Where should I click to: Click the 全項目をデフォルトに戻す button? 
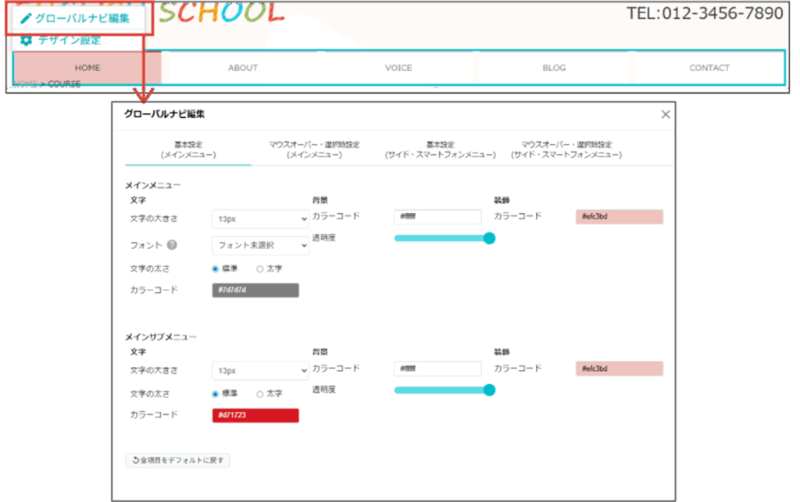178,461
